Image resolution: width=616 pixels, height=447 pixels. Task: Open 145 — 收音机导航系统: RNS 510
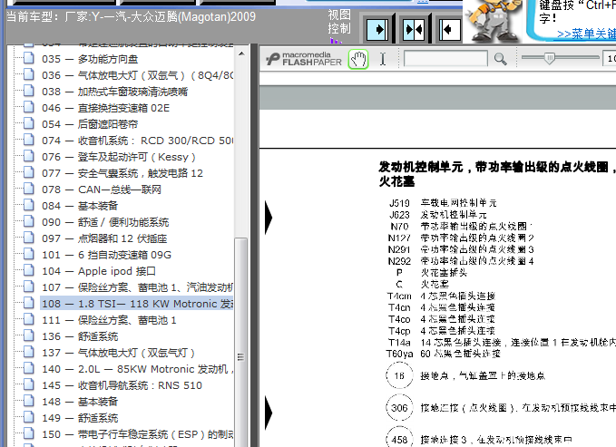(x=122, y=385)
